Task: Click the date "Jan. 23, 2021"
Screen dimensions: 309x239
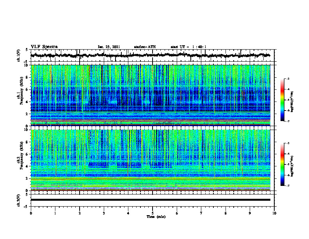Action: tap(109, 47)
